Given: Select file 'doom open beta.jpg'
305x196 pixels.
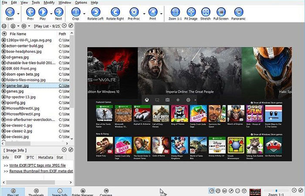Looking at the screenshot, I should 23,74.
